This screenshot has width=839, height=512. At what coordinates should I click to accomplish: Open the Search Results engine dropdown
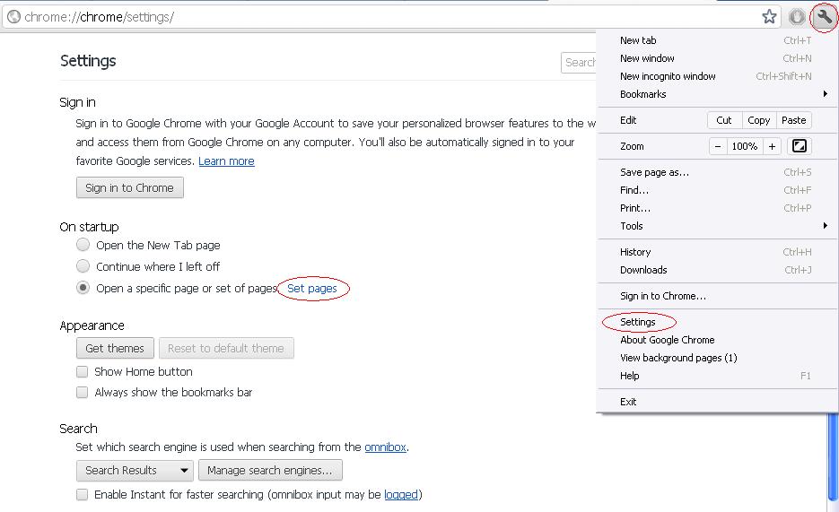click(135, 471)
